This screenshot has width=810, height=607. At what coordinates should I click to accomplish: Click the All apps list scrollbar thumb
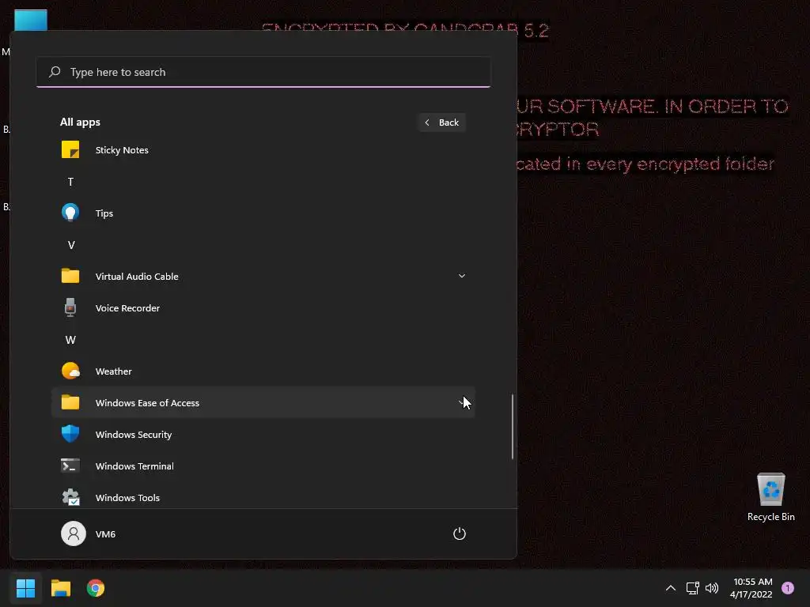(513, 426)
